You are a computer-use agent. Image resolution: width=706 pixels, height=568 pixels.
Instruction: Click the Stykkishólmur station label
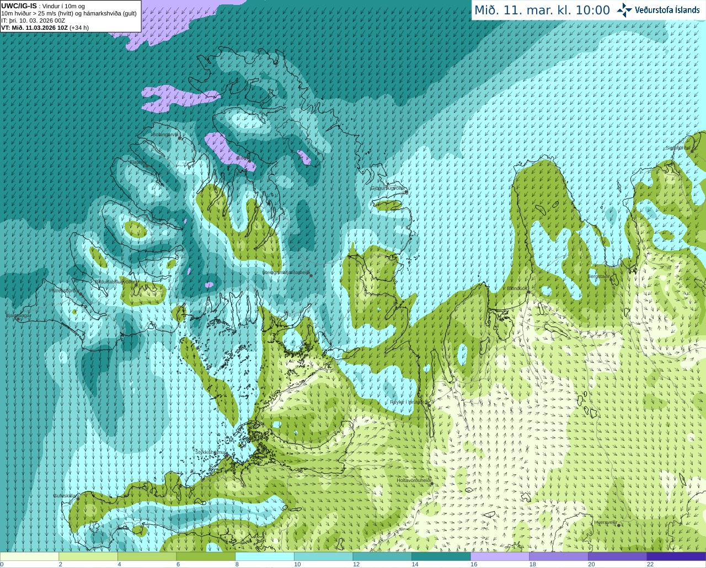click(x=211, y=452)
